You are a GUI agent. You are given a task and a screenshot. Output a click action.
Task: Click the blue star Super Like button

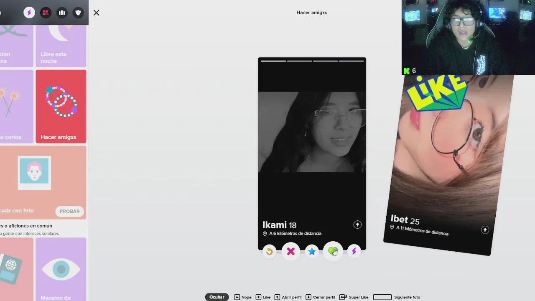[312, 251]
